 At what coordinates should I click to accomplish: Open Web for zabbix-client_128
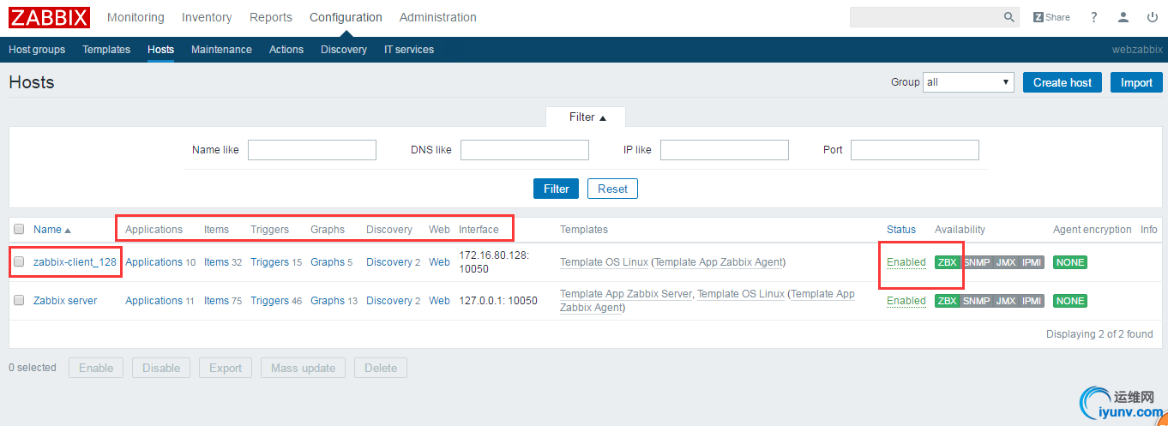439,262
